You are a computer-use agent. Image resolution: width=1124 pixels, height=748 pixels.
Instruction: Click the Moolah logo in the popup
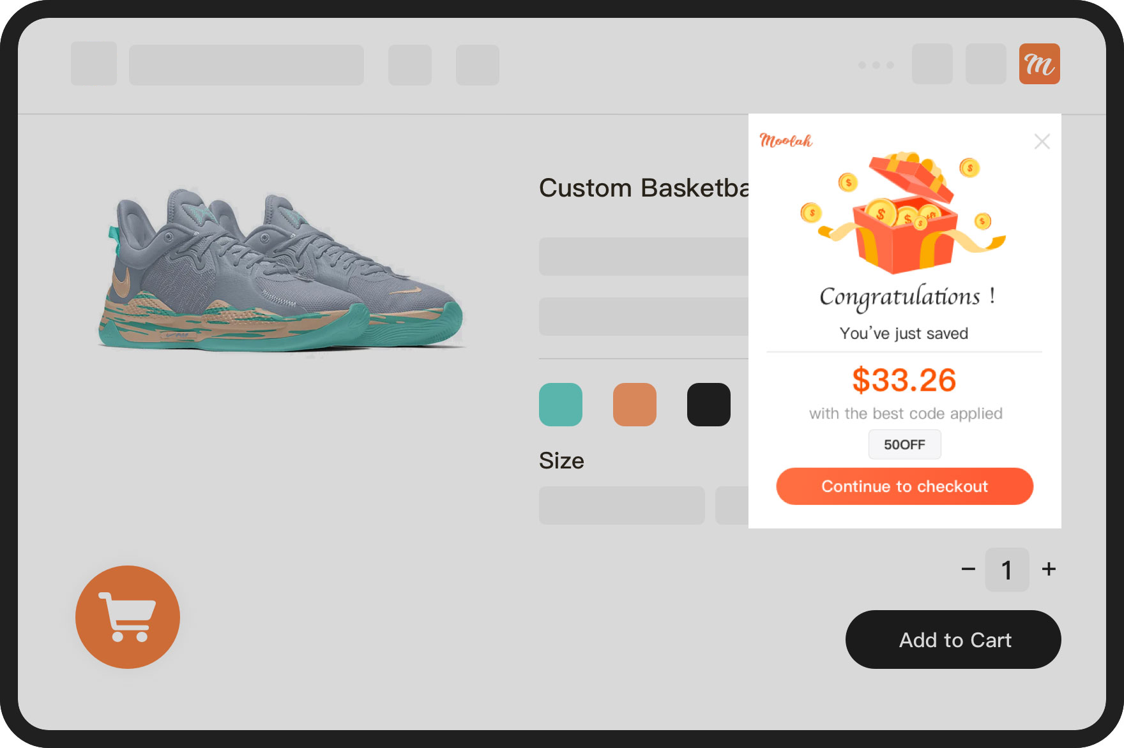(786, 140)
